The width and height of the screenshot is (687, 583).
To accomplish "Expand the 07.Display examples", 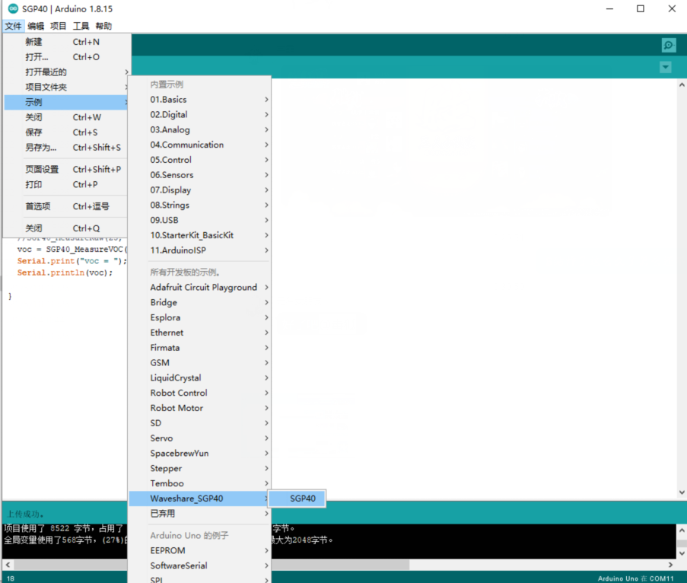I will tap(200, 190).
